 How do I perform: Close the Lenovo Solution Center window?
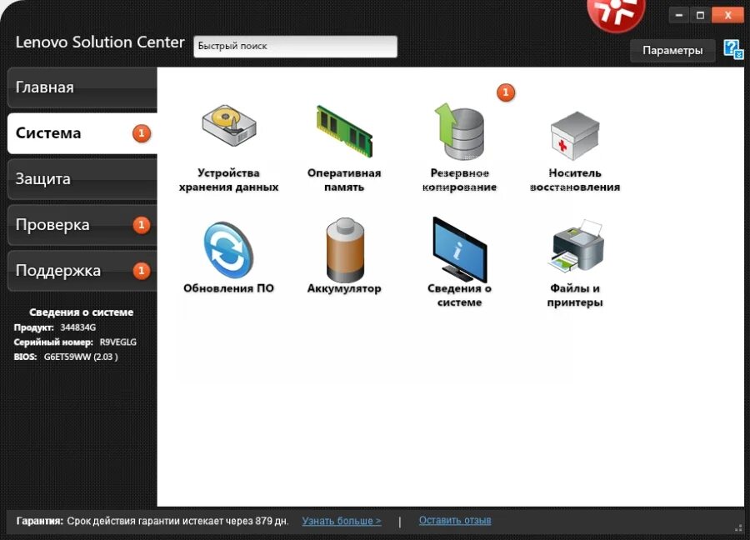(727, 15)
